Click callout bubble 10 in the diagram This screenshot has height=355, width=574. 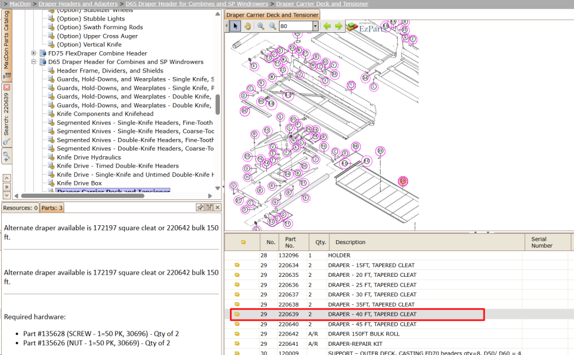pyautogui.click(x=324, y=146)
